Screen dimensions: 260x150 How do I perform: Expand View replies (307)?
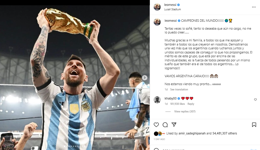tap(185, 111)
